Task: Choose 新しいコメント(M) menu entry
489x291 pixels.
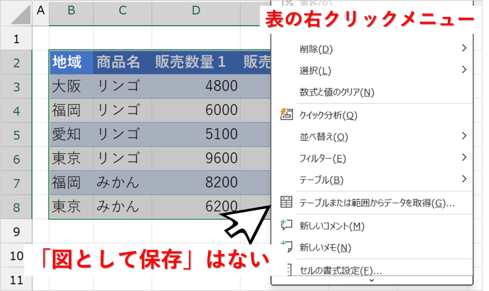Action: (332, 226)
